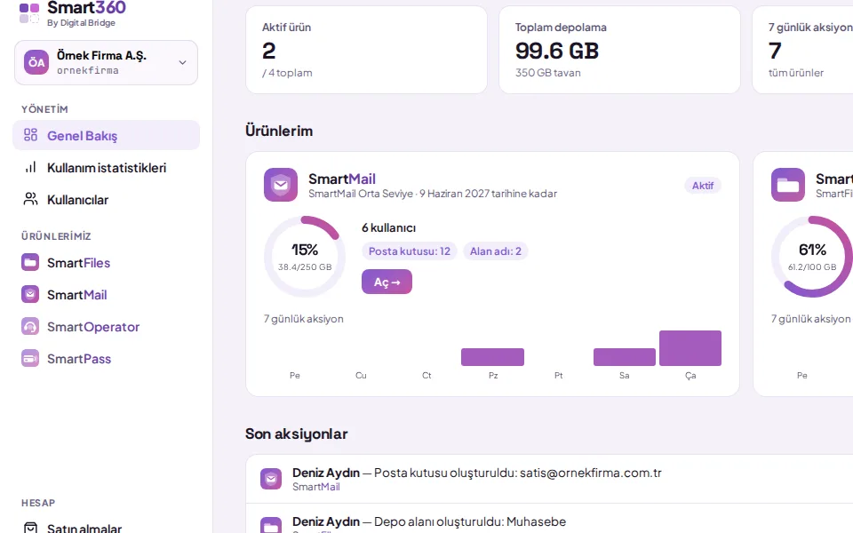Click the SmartMail link under satis@ornekfirma.com.tr entry

click(316, 487)
